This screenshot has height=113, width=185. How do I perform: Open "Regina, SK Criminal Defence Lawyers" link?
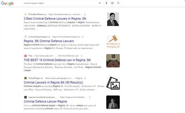[49, 41]
